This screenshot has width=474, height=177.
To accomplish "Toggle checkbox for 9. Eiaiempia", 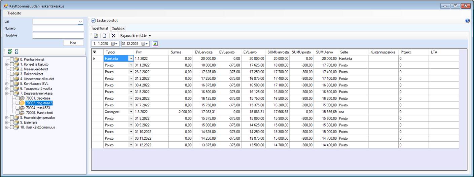I will point(12,122).
